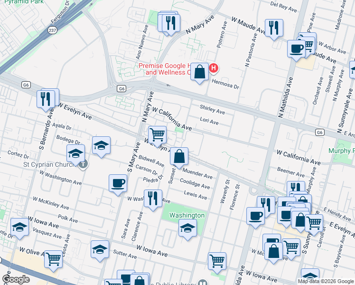Click the Washington park label
The height and width of the screenshot is (285, 355).
pyautogui.click(x=187, y=215)
